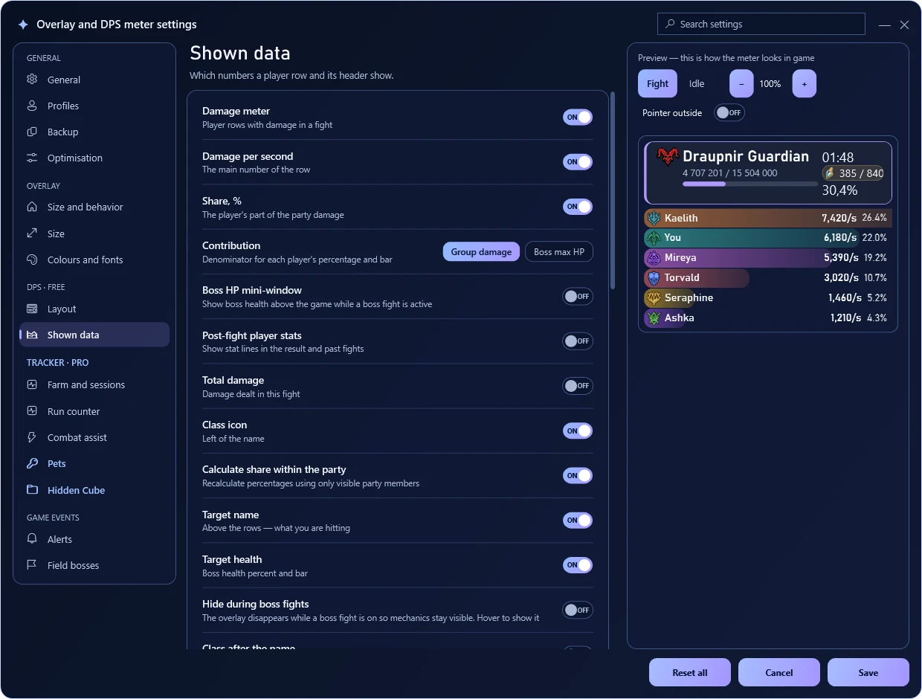Image resolution: width=922 pixels, height=699 pixels.
Task: Click the Size and behavior home icon
Action: pos(32,207)
